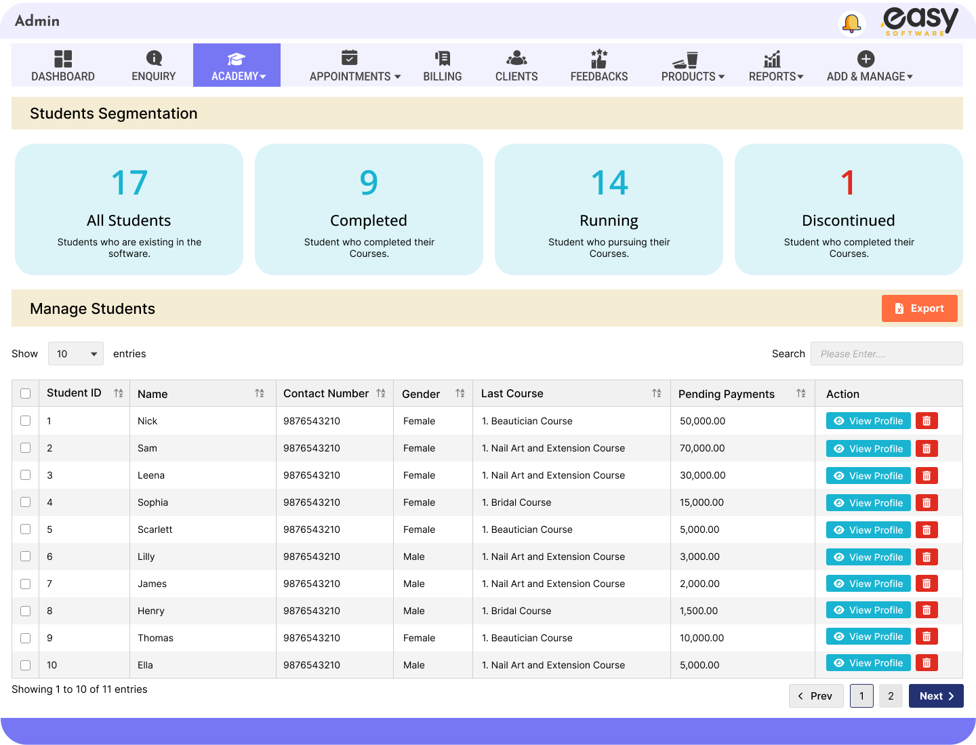The image size is (976, 745).
Task: Delete student Nick with trash icon
Action: 927,421
